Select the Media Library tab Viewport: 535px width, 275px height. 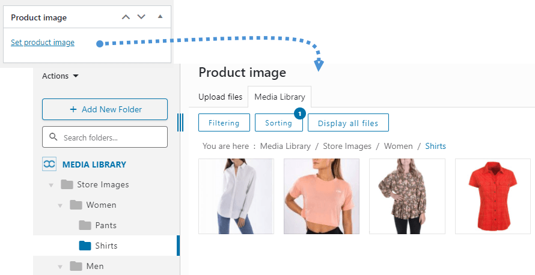[x=280, y=97]
